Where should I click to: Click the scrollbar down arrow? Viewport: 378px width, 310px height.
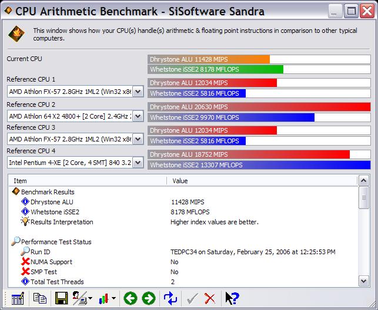[364, 281]
